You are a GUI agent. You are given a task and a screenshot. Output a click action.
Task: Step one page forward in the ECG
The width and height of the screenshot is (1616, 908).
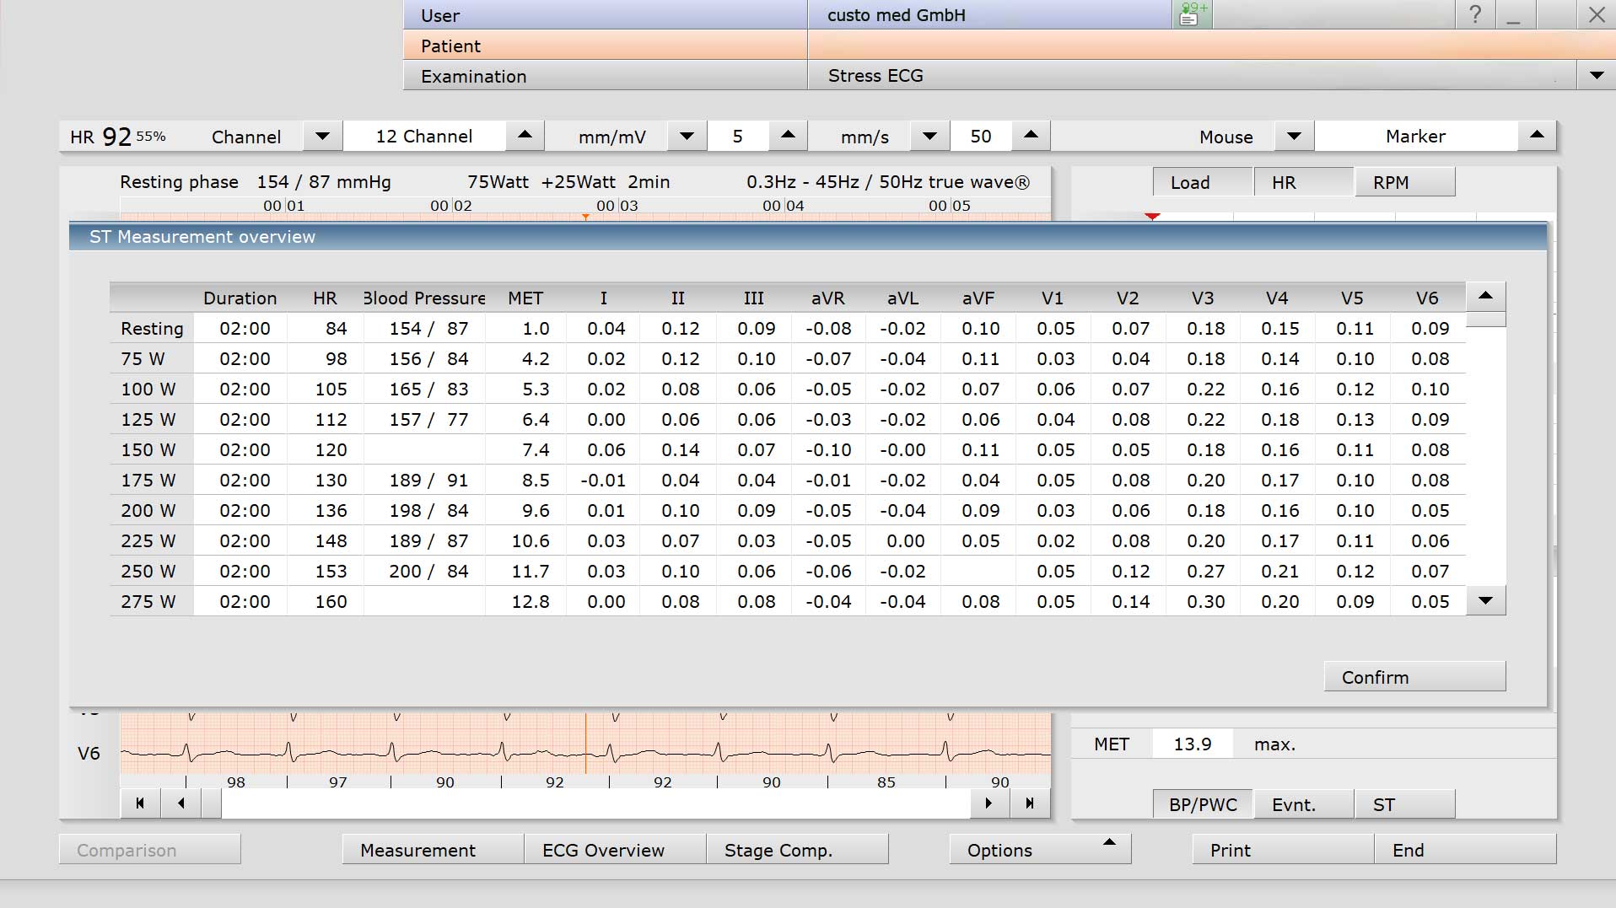pos(988,803)
